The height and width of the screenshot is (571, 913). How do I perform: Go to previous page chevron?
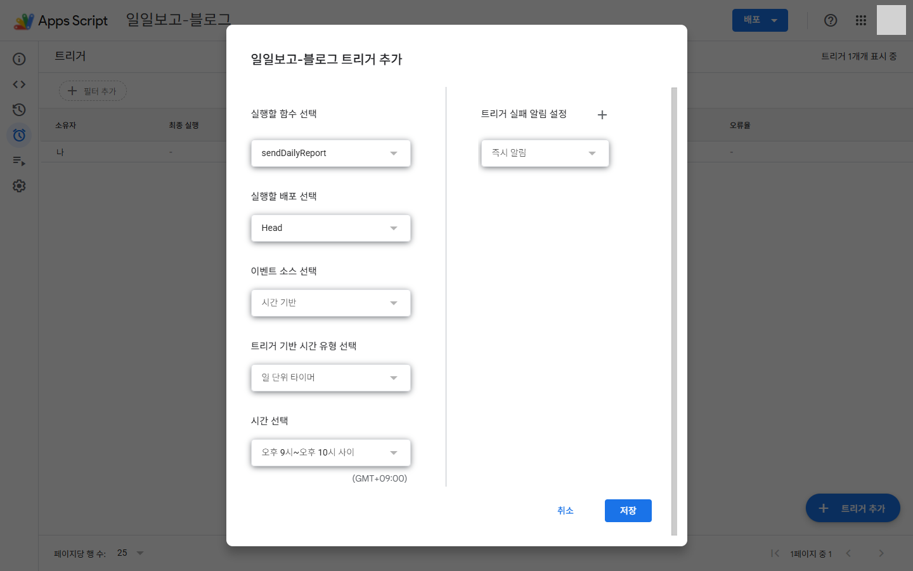point(848,553)
